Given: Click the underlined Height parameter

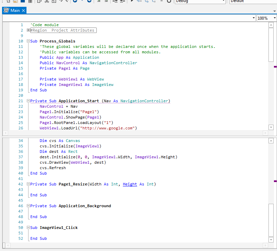Looking at the screenshot, I should 130,184.
